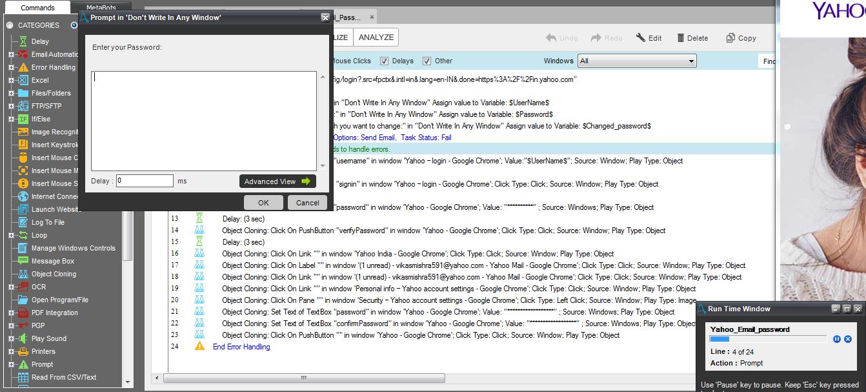Expand the Excel command category
Viewport: 866px width, 392px height.
pyautogui.click(x=11, y=80)
